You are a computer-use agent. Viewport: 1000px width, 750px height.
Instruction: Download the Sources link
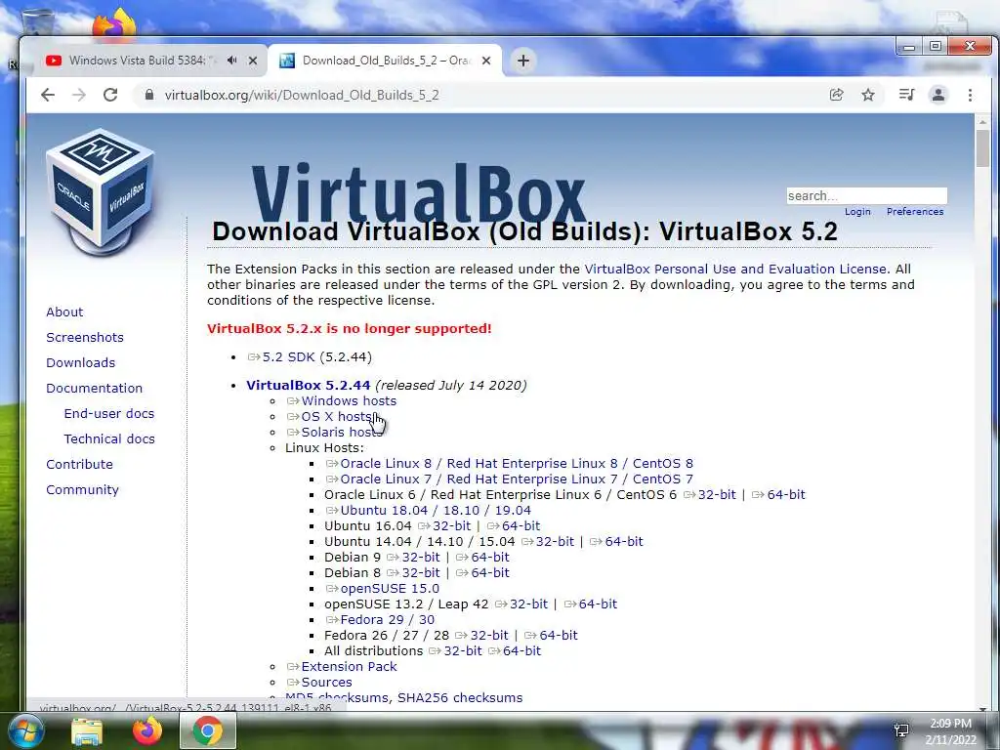click(326, 683)
